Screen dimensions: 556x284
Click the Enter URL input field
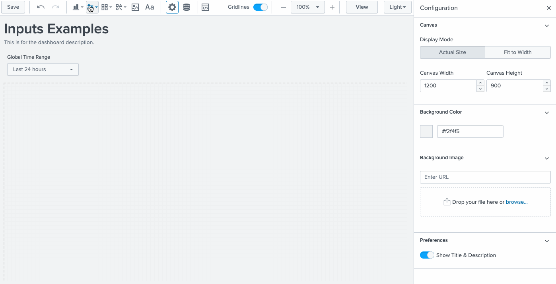click(485, 177)
